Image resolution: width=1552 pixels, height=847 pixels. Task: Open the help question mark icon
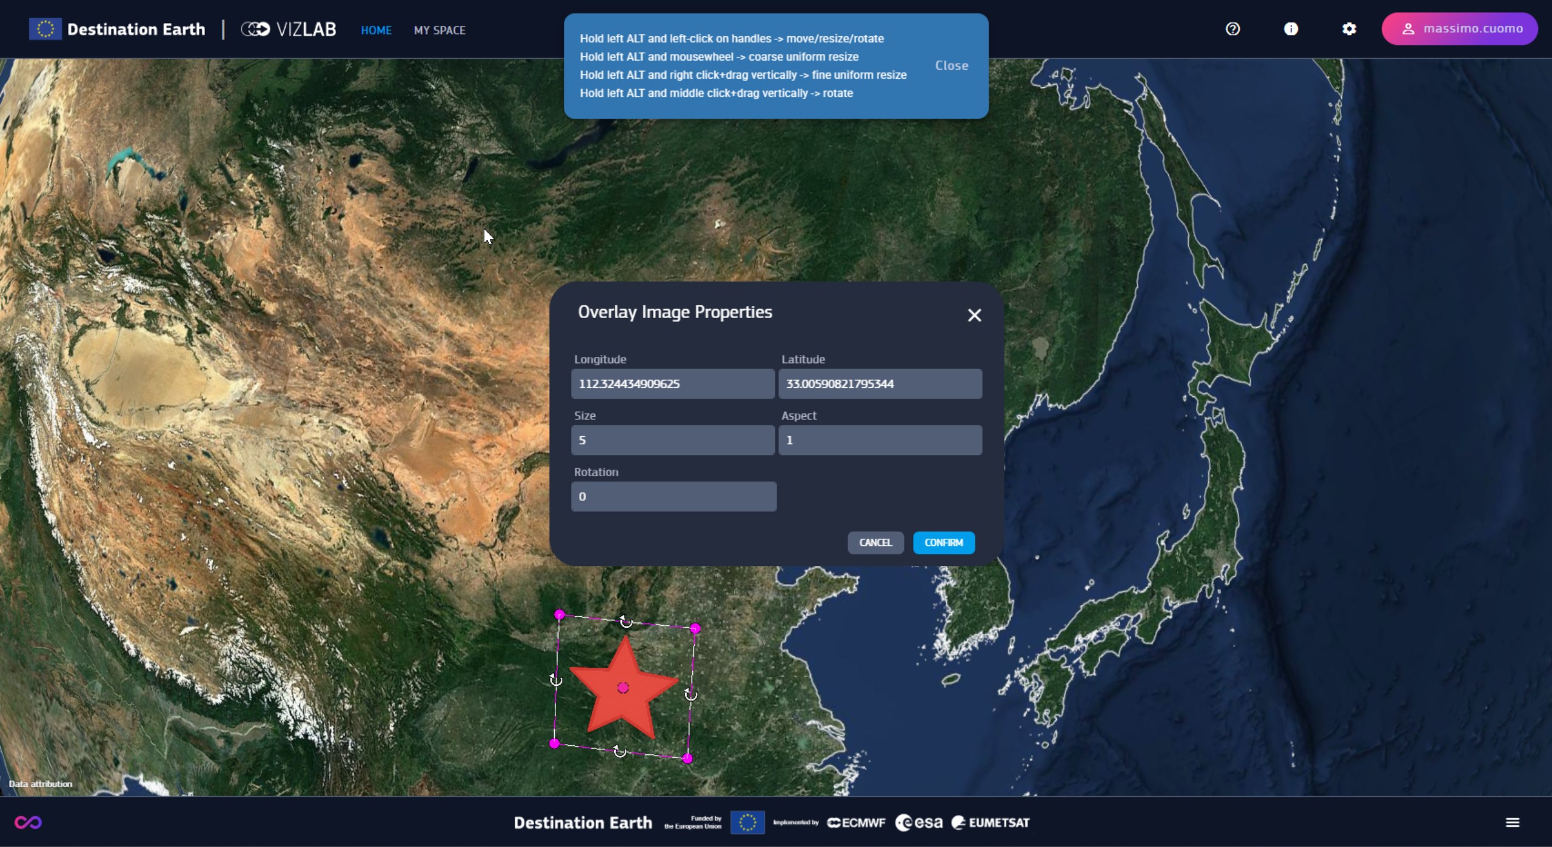click(1233, 29)
